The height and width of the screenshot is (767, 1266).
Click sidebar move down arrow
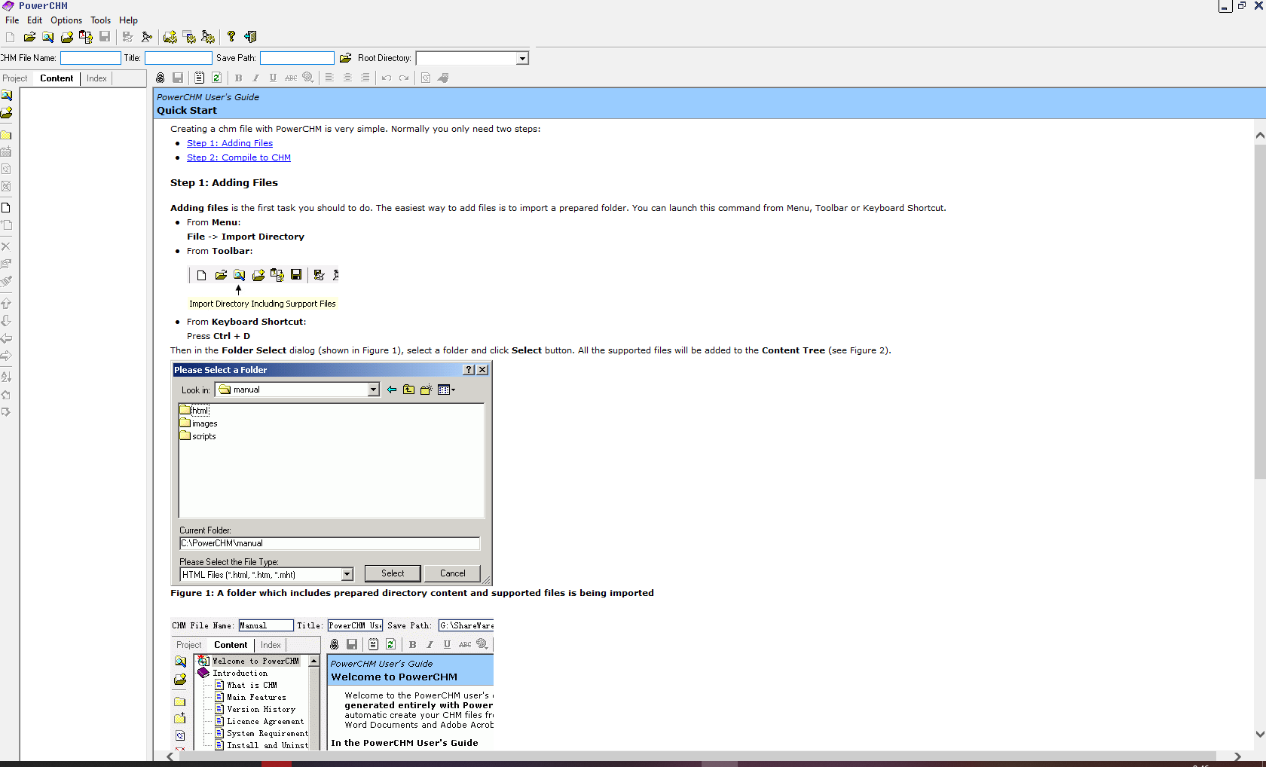[x=6, y=320]
